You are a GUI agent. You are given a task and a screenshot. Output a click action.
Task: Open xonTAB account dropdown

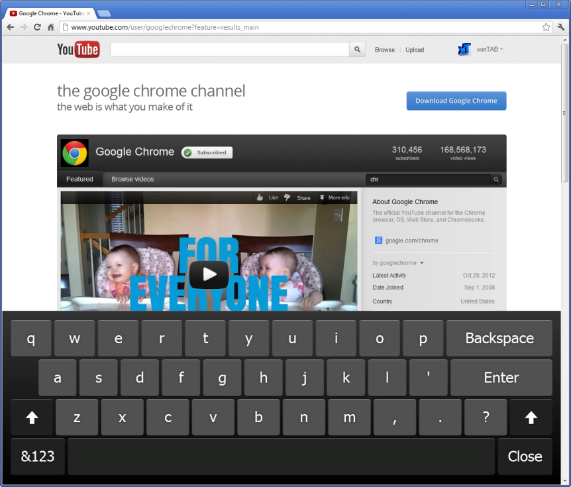[490, 49]
